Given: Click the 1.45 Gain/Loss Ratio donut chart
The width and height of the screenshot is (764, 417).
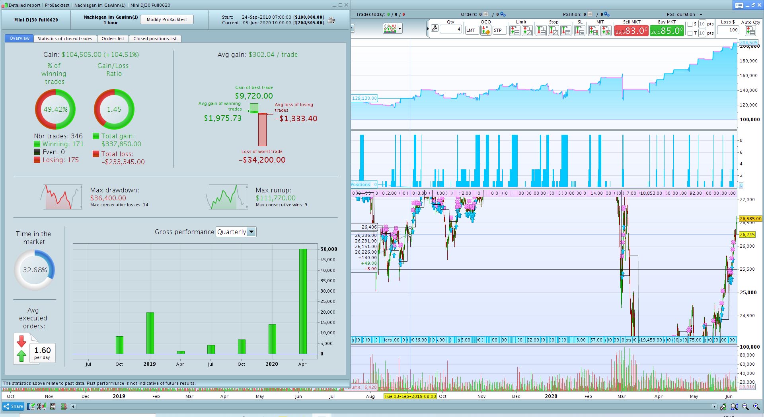Looking at the screenshot, I should pyautogui.click(x=114, y=109).
